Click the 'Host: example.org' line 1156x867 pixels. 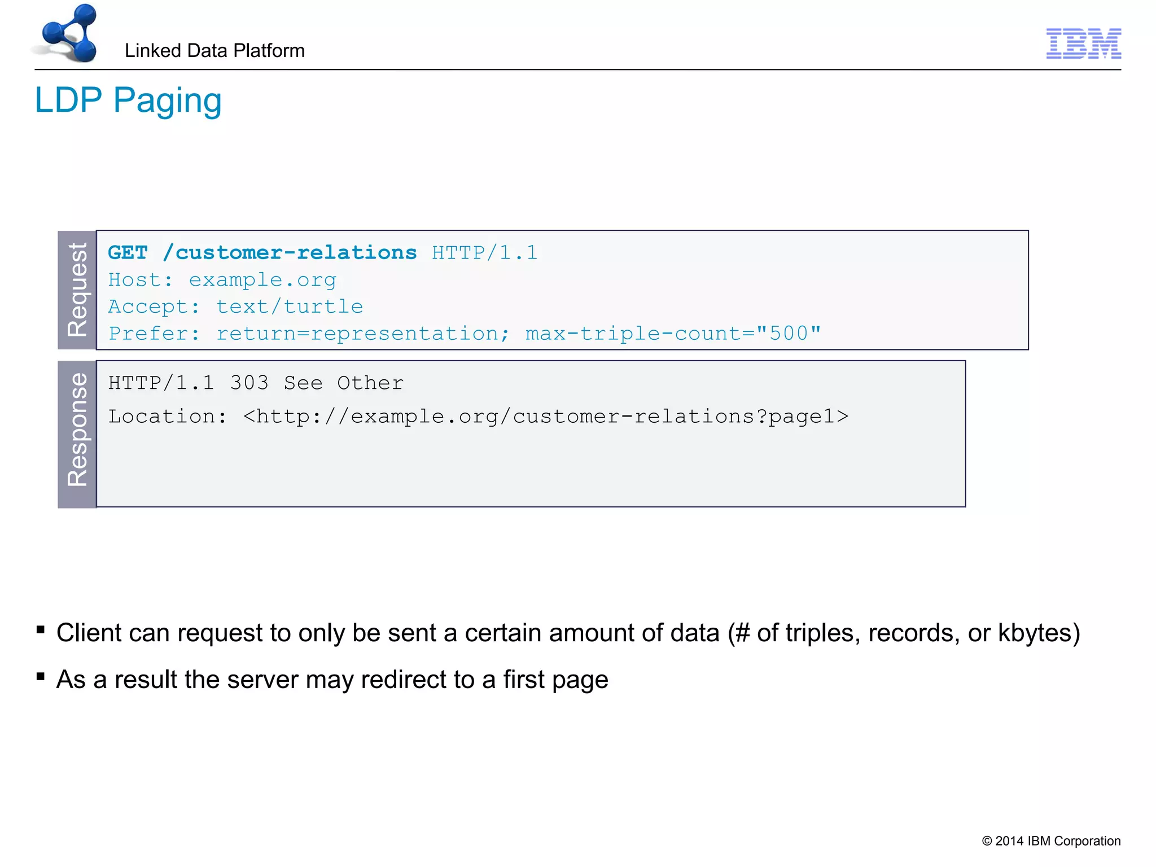pyautogui.click(x=222, y=279)
